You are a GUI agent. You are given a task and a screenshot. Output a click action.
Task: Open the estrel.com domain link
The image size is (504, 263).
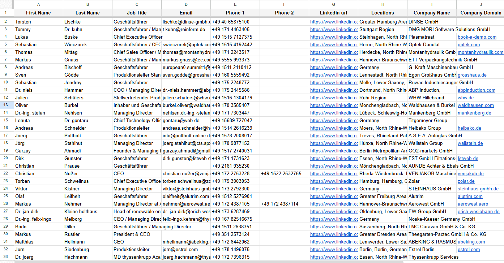pos(469,249)
